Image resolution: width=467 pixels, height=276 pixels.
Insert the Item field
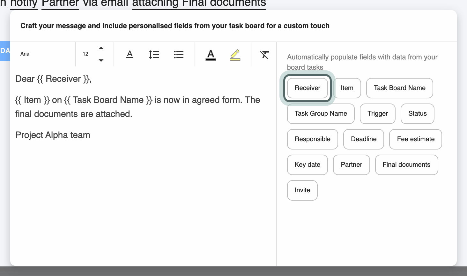pos(347,88)
